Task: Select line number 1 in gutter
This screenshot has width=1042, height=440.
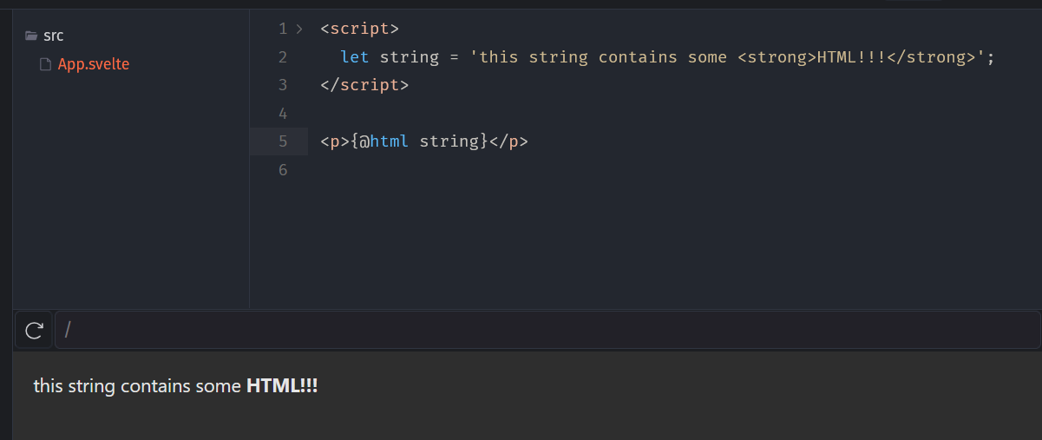Action: click(283, 29)
